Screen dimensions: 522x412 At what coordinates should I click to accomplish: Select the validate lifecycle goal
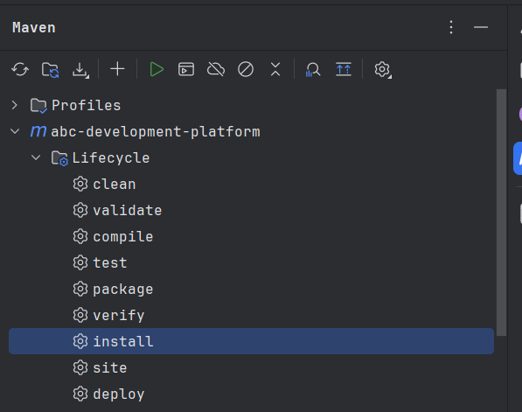(251, 210)
